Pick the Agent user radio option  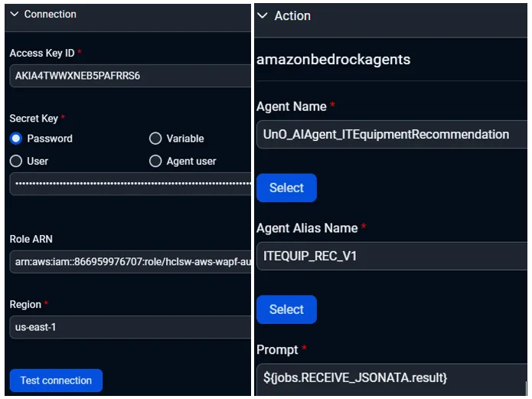tap(155, 161)
